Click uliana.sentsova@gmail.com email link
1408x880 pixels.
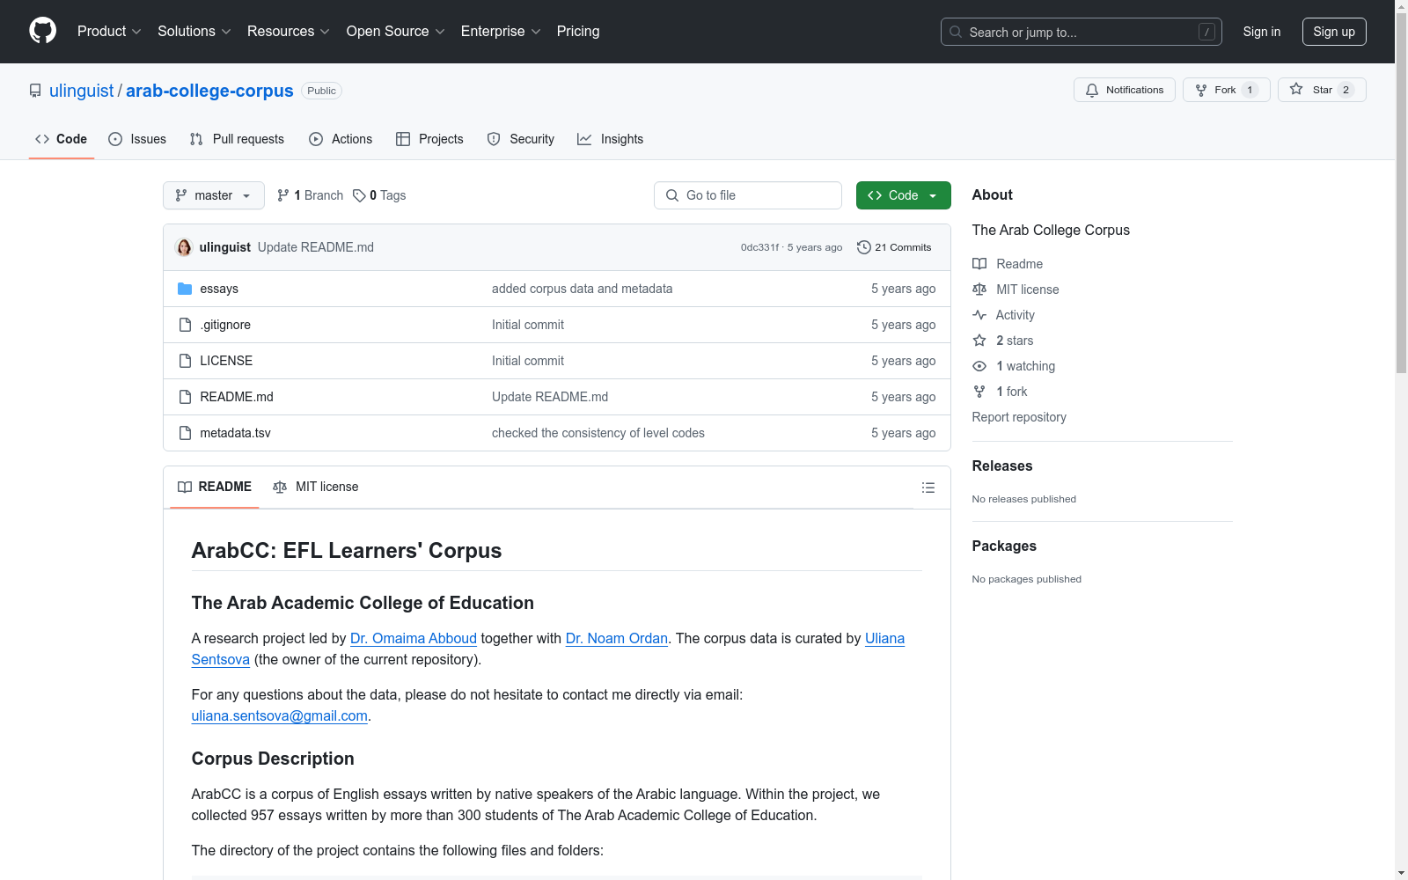click(280, 715)
